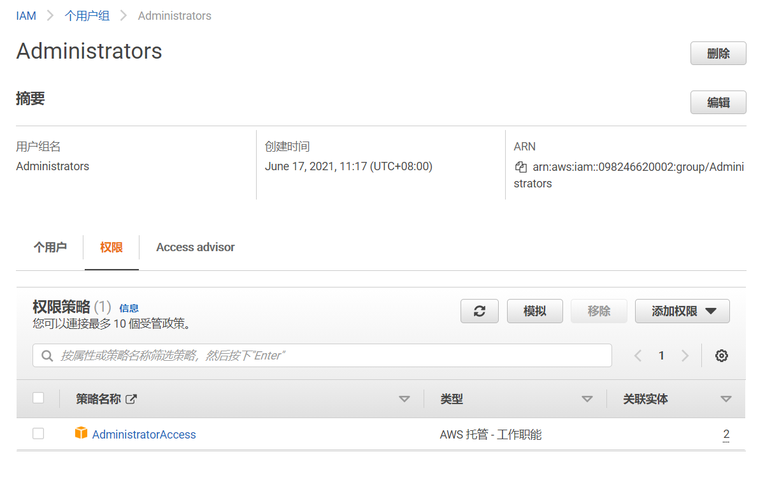Click the refresh policies icon button

click(x=480, y=311)
